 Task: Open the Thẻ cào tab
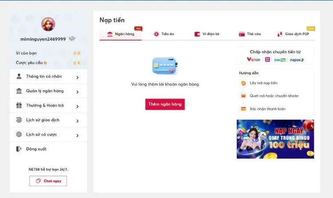point(250,34)
